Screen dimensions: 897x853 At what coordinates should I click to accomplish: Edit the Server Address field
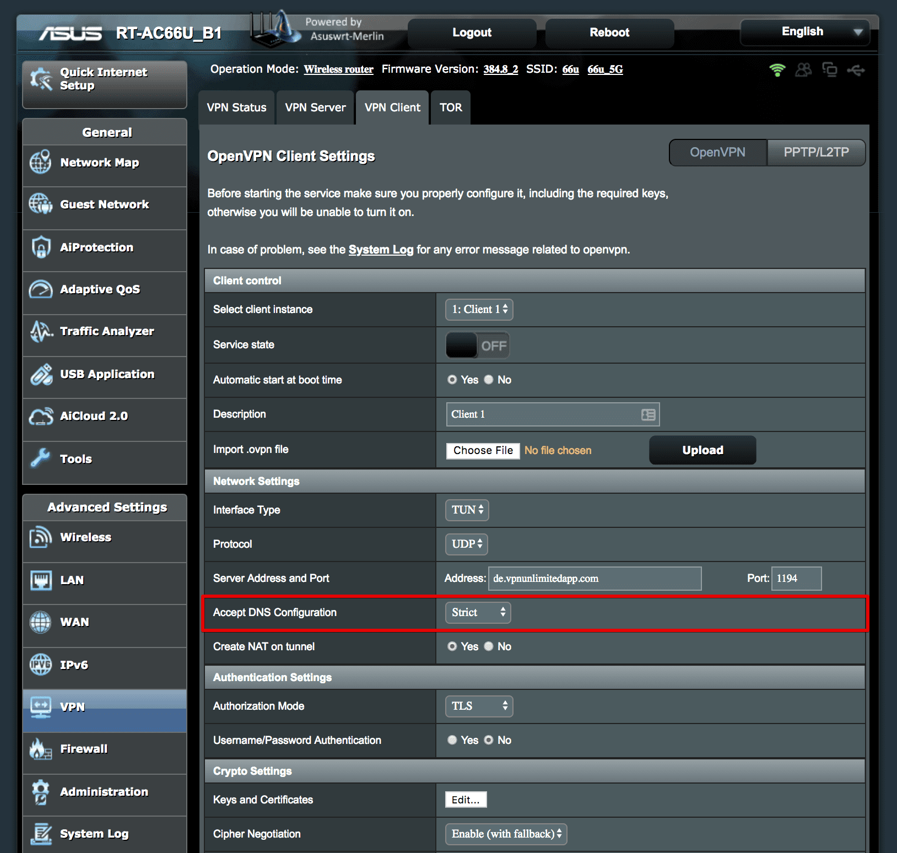click(x=594, y=578)
